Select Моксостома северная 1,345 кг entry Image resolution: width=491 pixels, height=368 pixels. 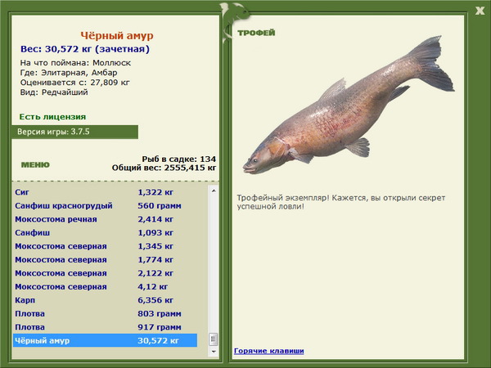click(x=106, y=246)
